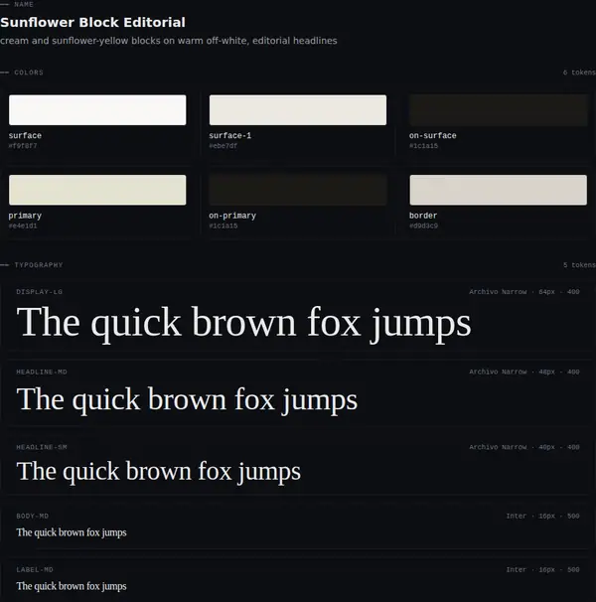Click the DISPLAY-LG label
The width and height of the screenshot is (596, 602).
tap(39, 292)
